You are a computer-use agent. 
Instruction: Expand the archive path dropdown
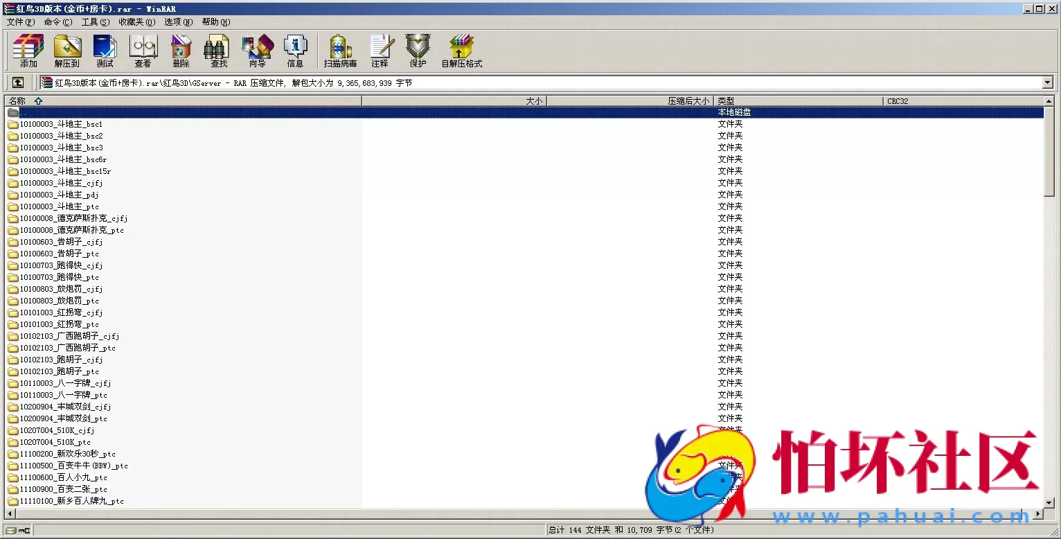click(x=1047, y=82)
